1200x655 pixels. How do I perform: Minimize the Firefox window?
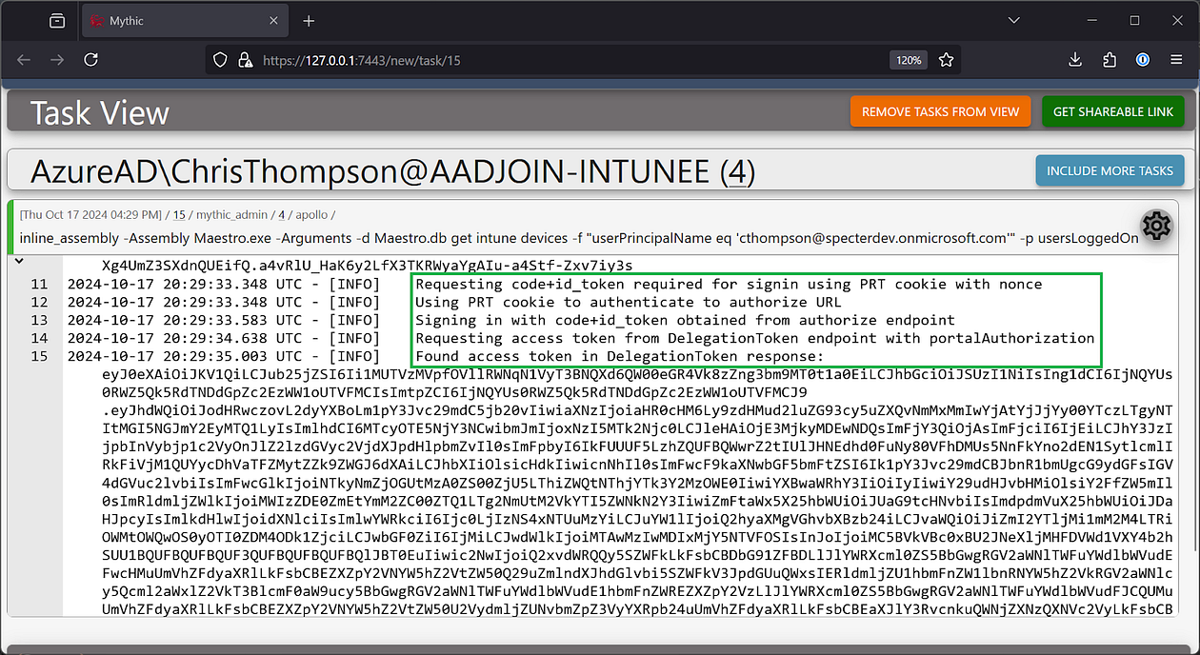[1090, 20]
